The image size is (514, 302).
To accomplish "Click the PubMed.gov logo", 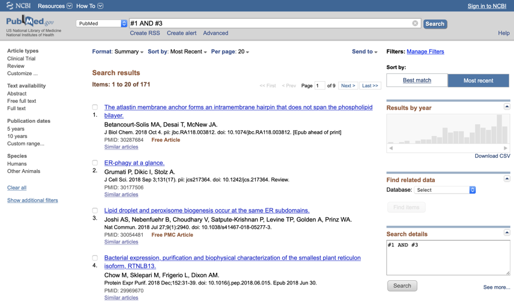I will tap(30, 22).
